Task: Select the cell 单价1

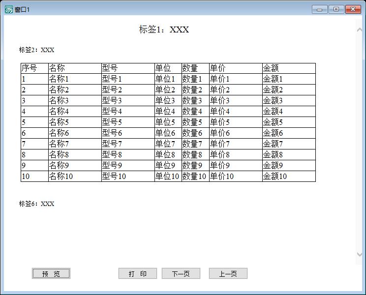Action: [236, 79]
